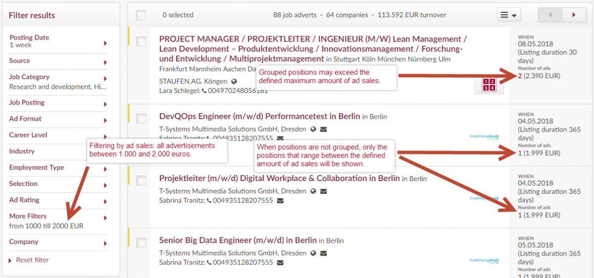Viewport: 594px width, 278px height.
Task: Tick checkbox for PROJECT MANAGER / PROJEKTLEITER advert
Action: 141,42
